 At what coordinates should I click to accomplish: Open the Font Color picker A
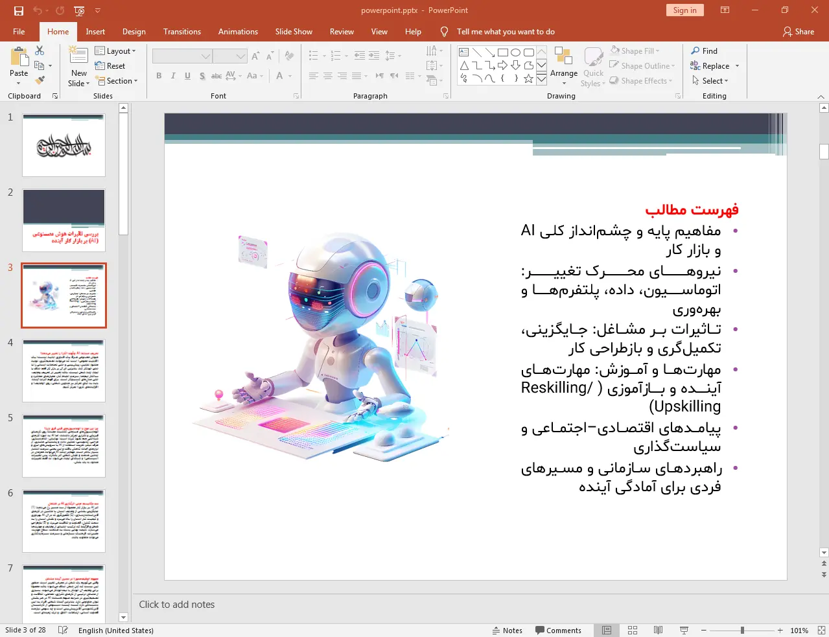(x=279, y=76)
